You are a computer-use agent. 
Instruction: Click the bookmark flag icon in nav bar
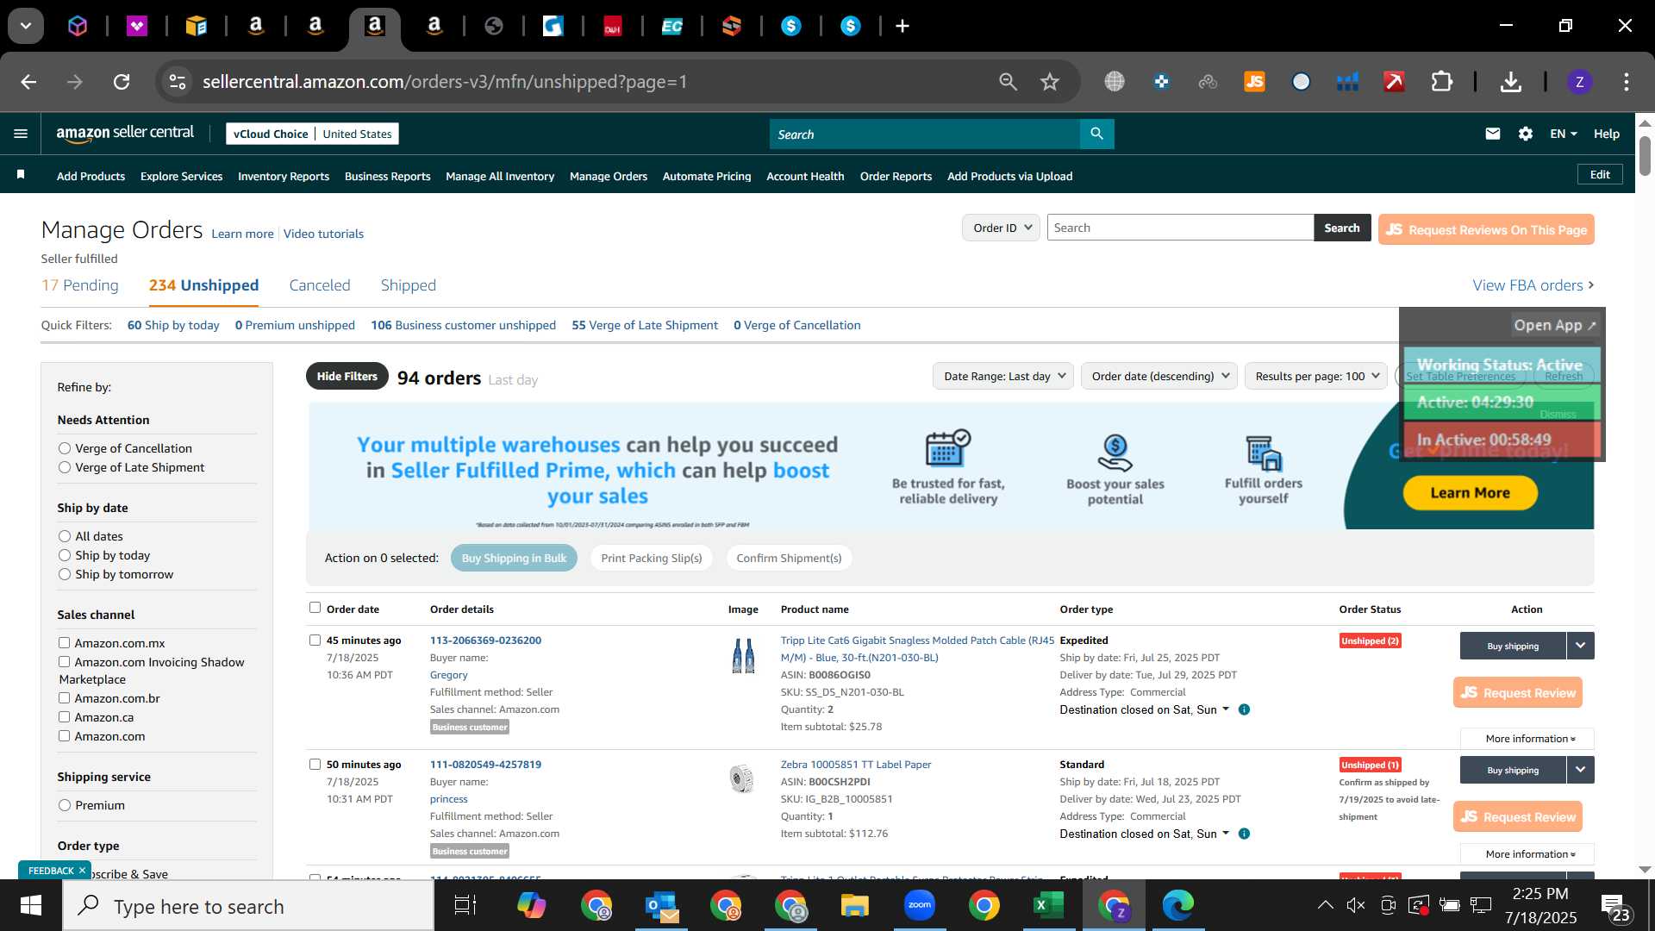tap(21, 175)
